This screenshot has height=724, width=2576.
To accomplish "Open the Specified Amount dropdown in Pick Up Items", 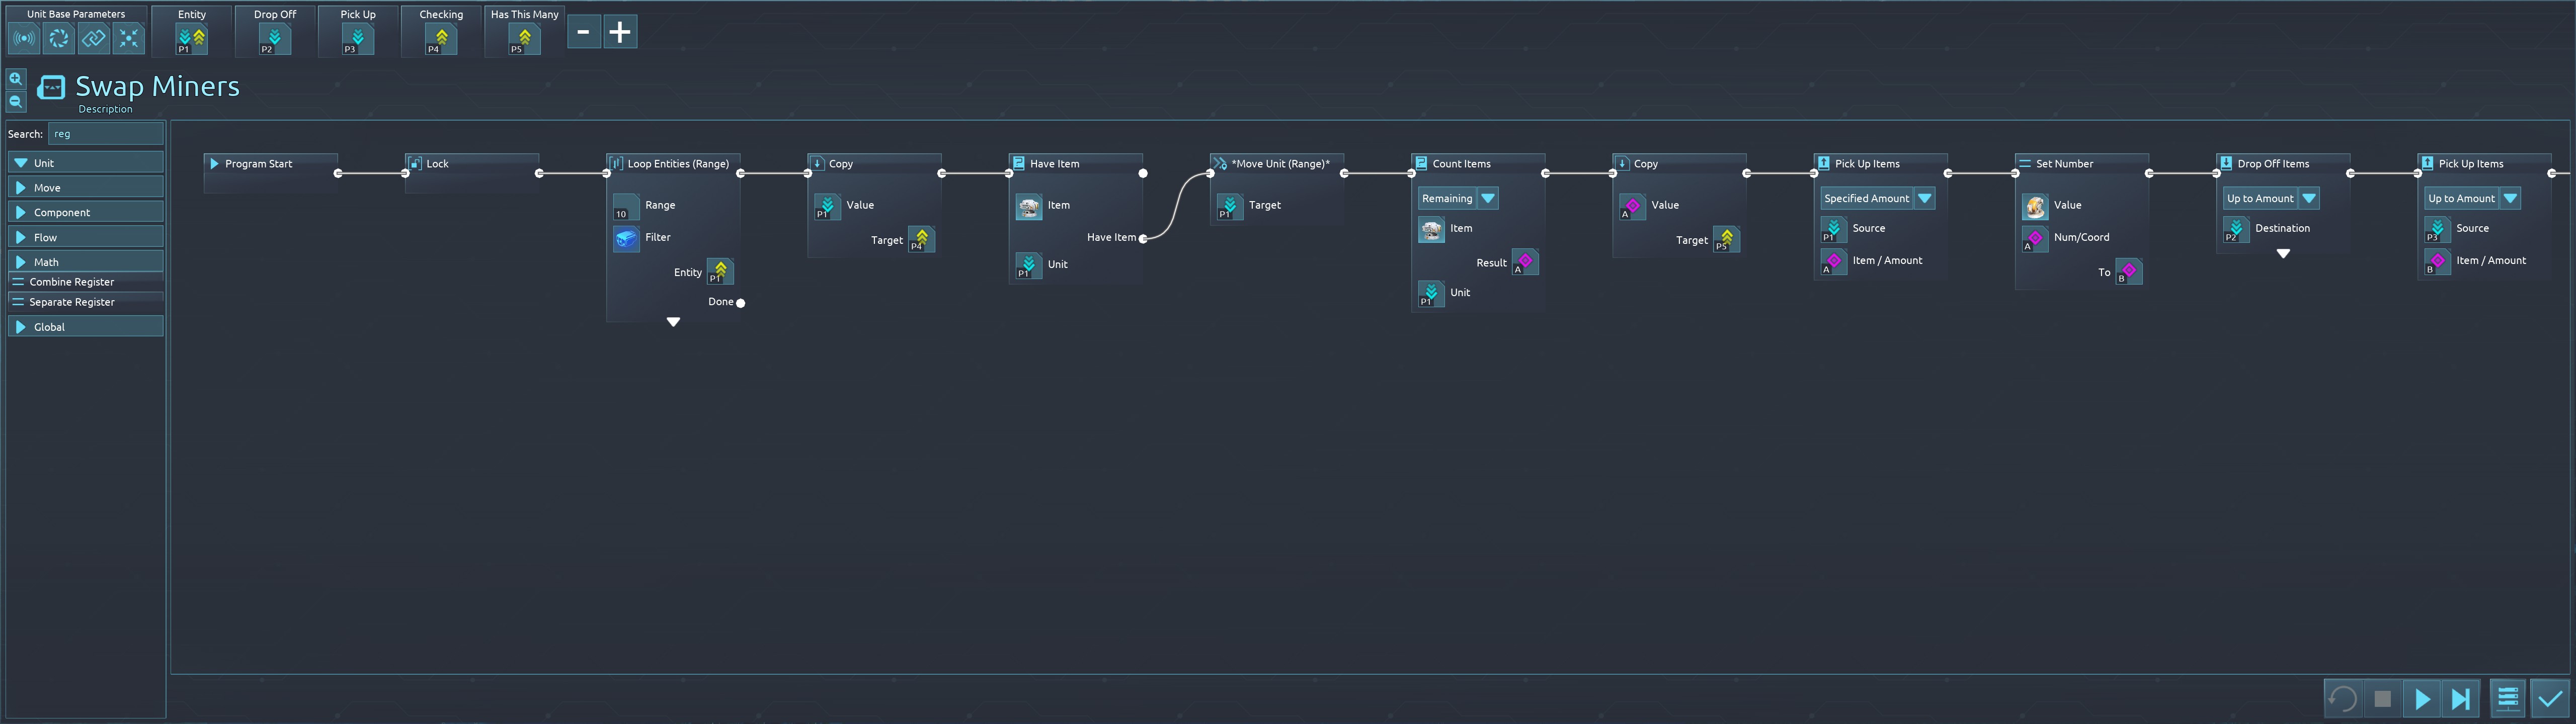I will pos(1924,198).
